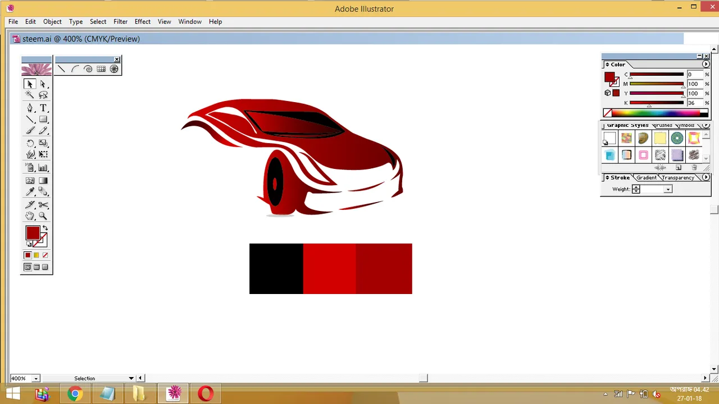Activate the Type tool
The image size is (719, 404).
pyautogui.click(x=43, y=108)
